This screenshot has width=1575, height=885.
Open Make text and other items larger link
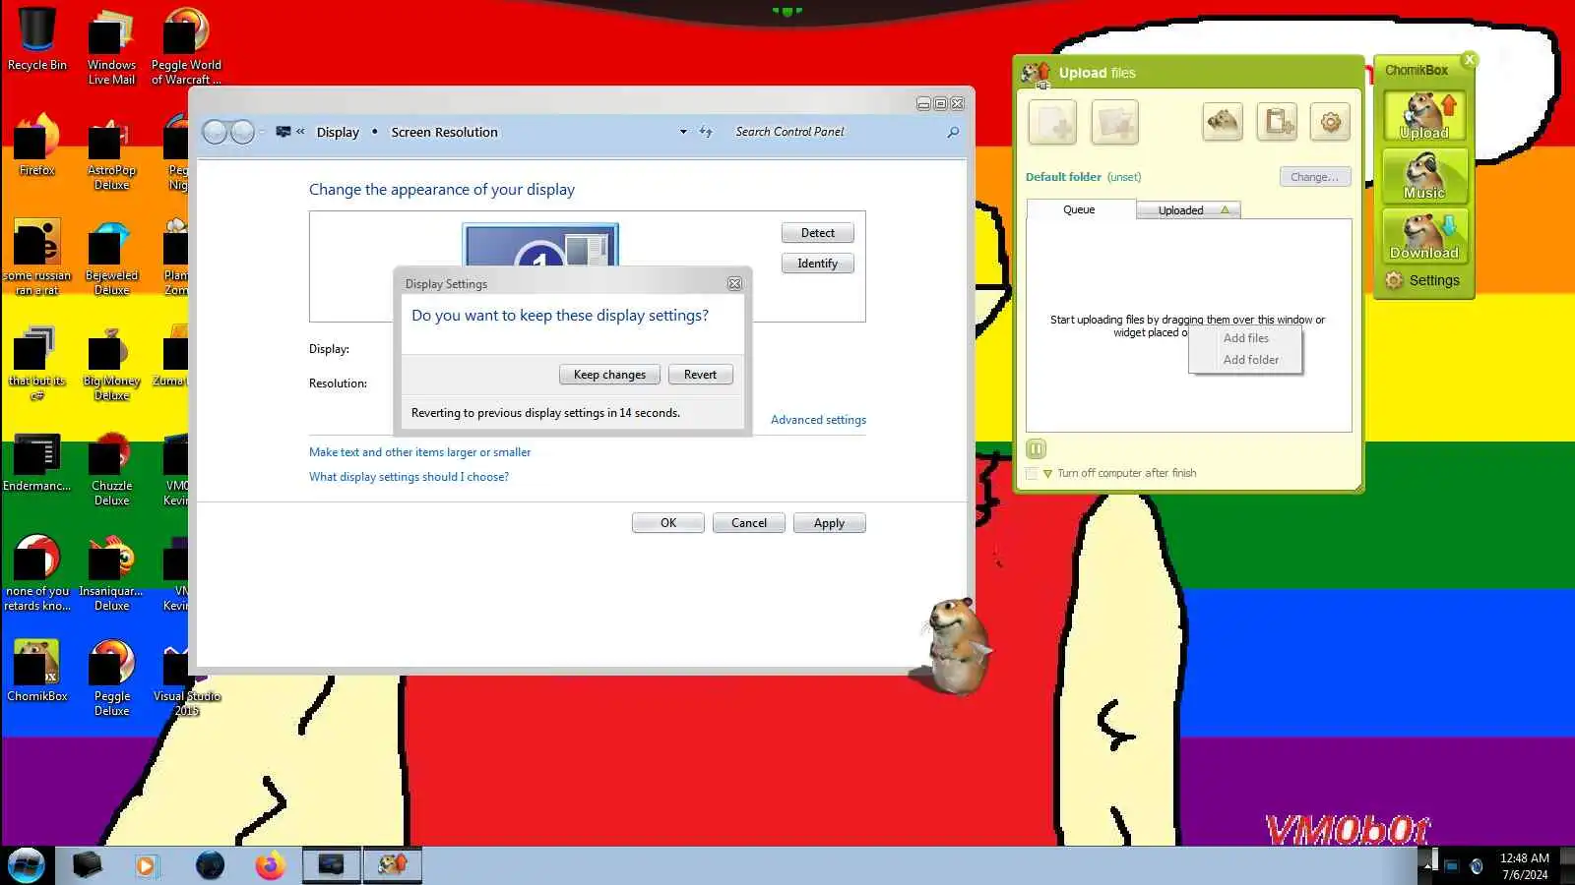419,452
